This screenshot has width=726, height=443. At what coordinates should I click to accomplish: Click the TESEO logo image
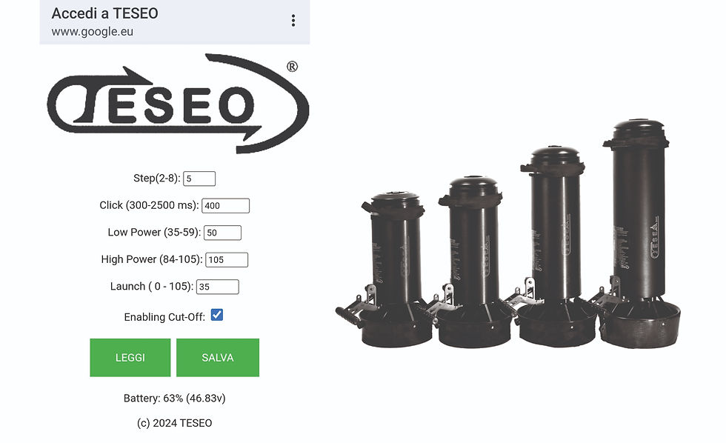point(179,104)
